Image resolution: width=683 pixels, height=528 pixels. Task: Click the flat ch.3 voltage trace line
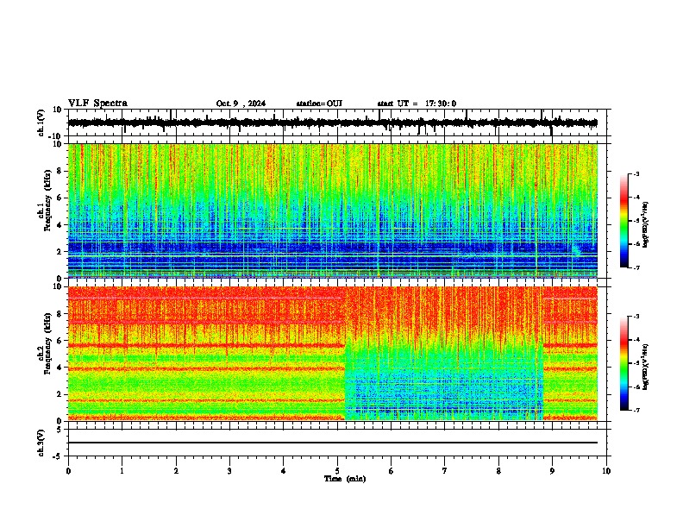pos(333,443)
